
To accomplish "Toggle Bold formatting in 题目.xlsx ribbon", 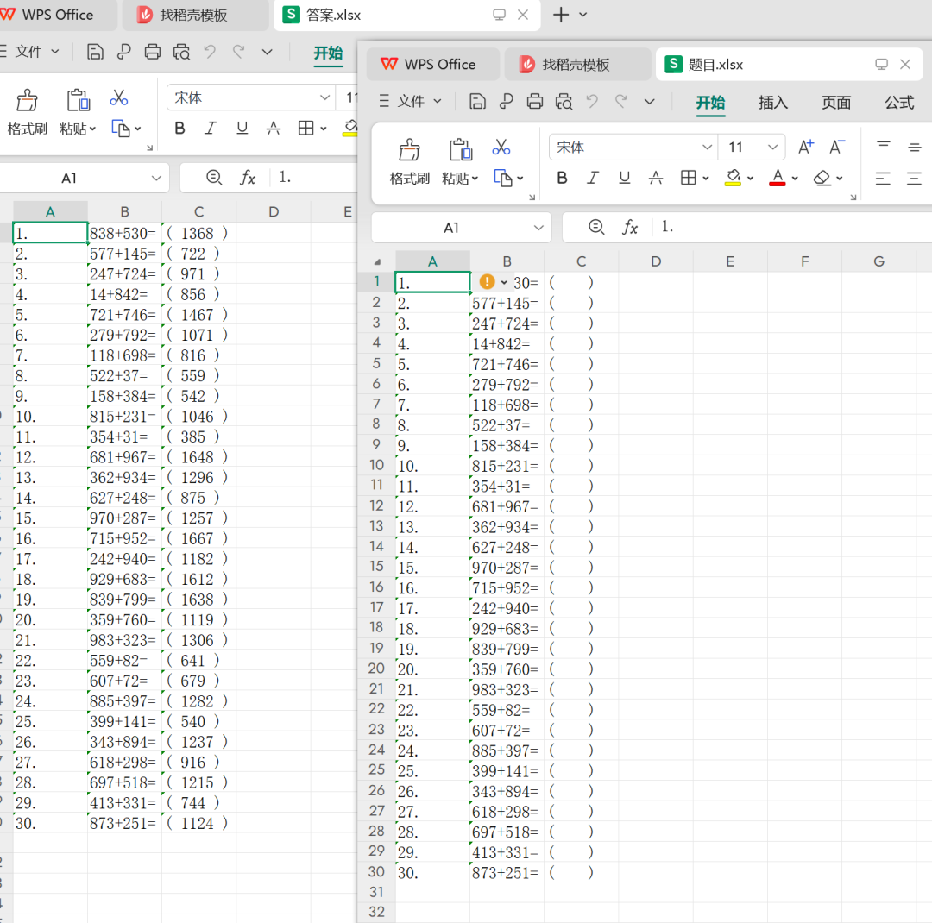I will [563, 178].
